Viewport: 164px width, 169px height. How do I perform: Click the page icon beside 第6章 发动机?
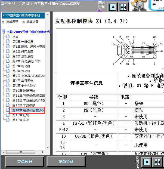(x=8, y=71)
